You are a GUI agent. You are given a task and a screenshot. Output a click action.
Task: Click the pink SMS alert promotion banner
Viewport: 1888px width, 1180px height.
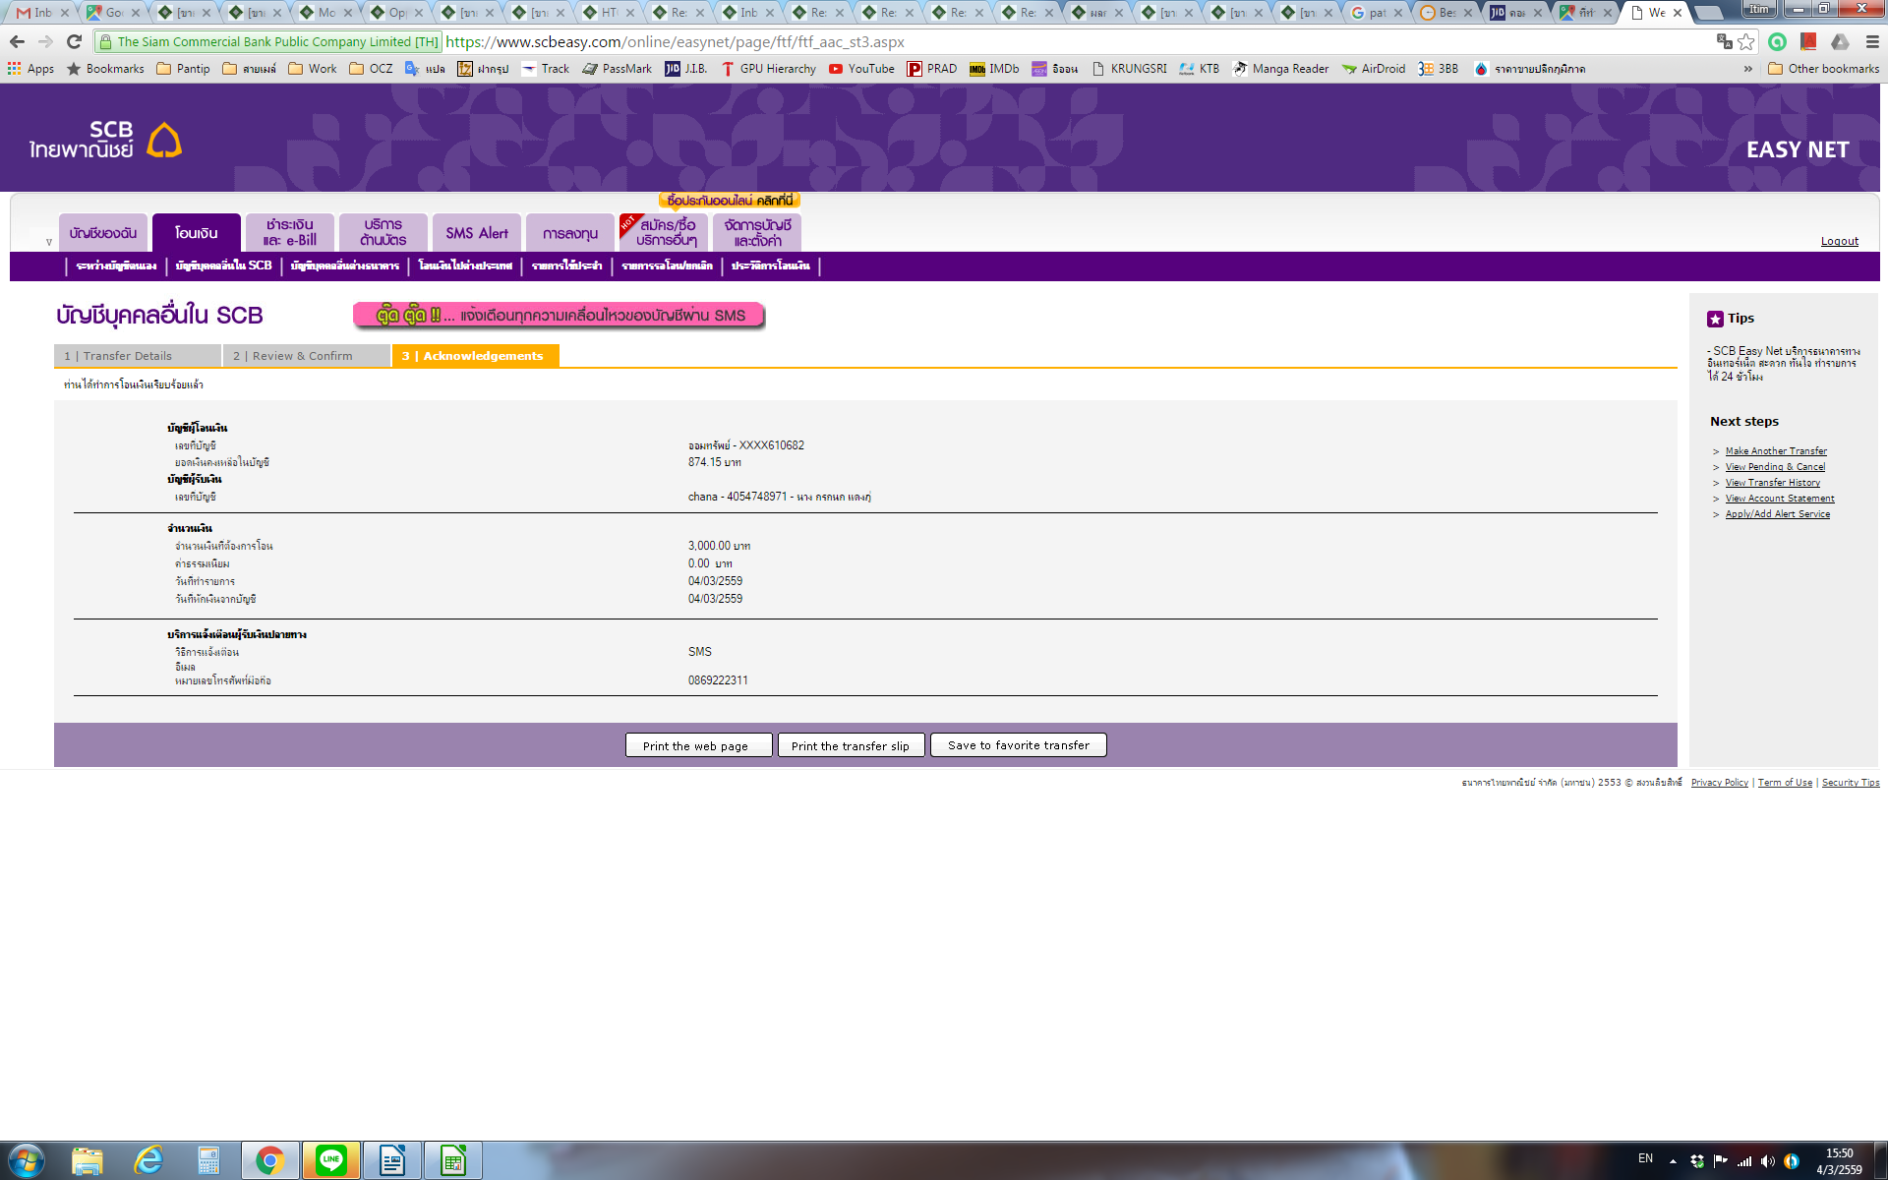tap(559, 316)
